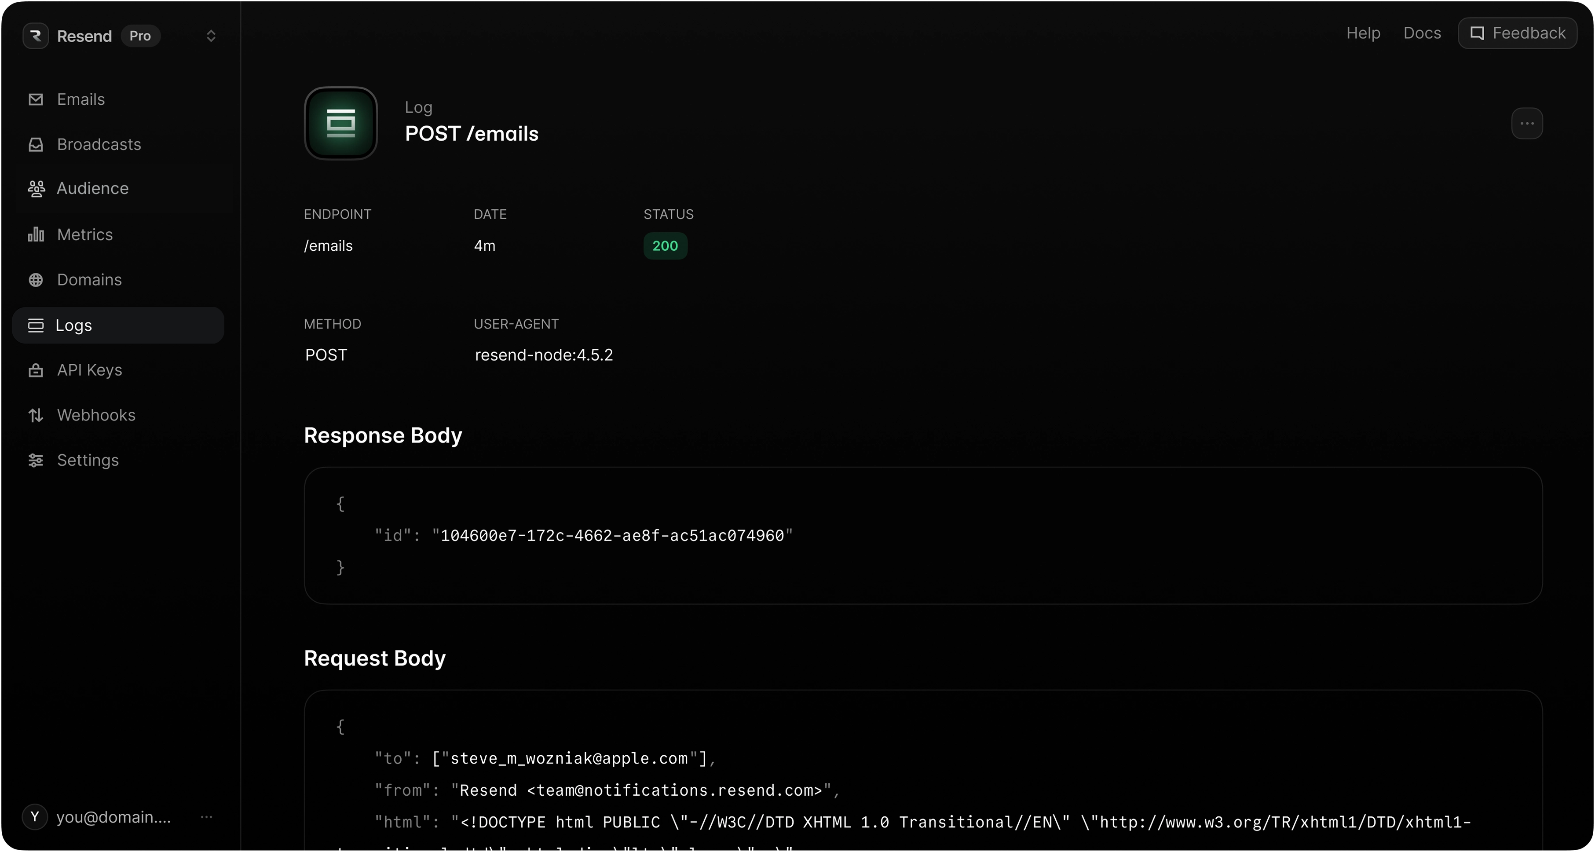Open Metrics via the bar chart icon

pos(36,234)
